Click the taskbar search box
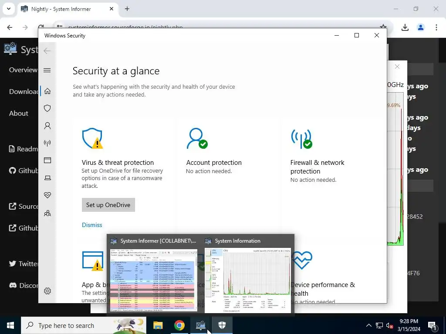 click(84, 325)
